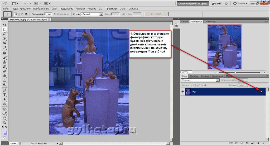Add a layer style with fx icon
The height and width of the screenshot is (146, 270).
coord(236,143)
